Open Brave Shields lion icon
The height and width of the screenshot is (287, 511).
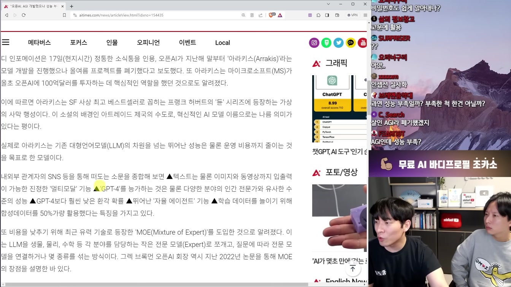[272, 15]
